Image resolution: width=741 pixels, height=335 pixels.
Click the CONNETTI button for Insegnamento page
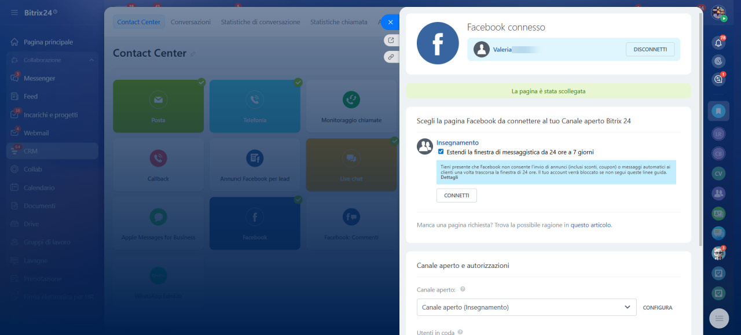pos(457,196)
